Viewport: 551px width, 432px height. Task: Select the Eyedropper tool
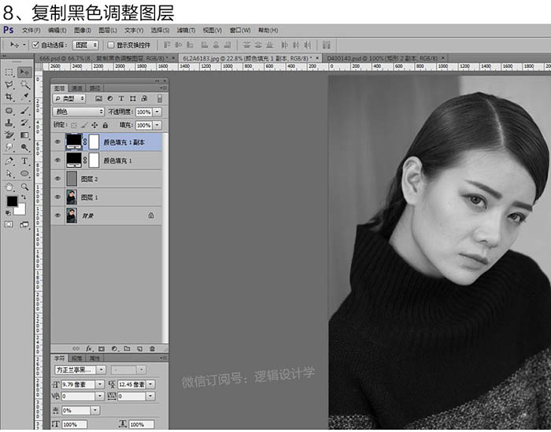24,97
